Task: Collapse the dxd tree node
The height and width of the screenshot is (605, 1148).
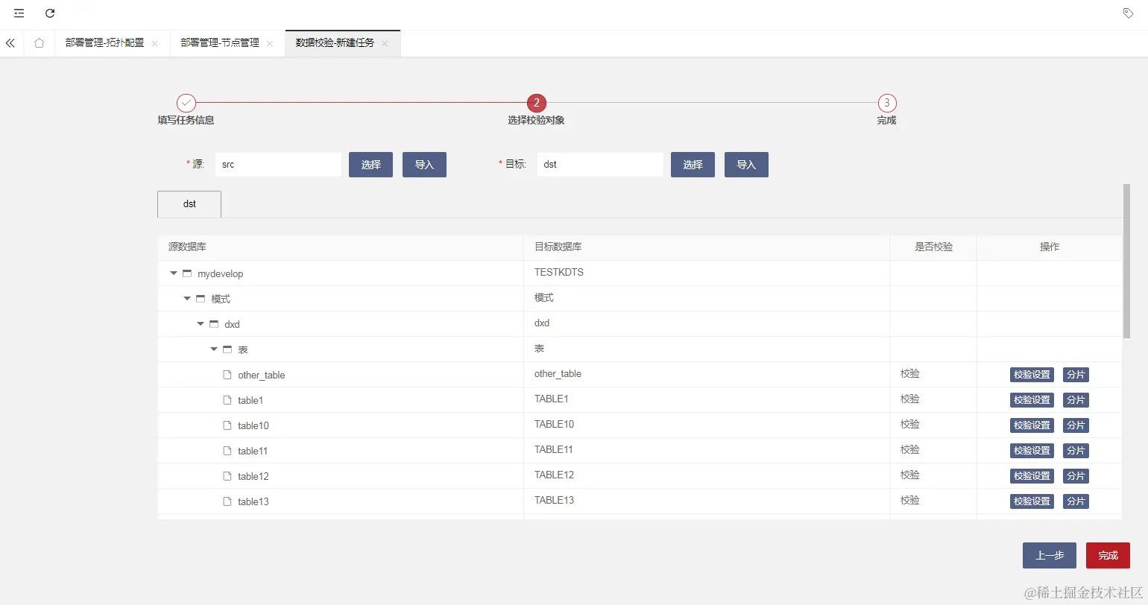Action: (x=201, y=324)
